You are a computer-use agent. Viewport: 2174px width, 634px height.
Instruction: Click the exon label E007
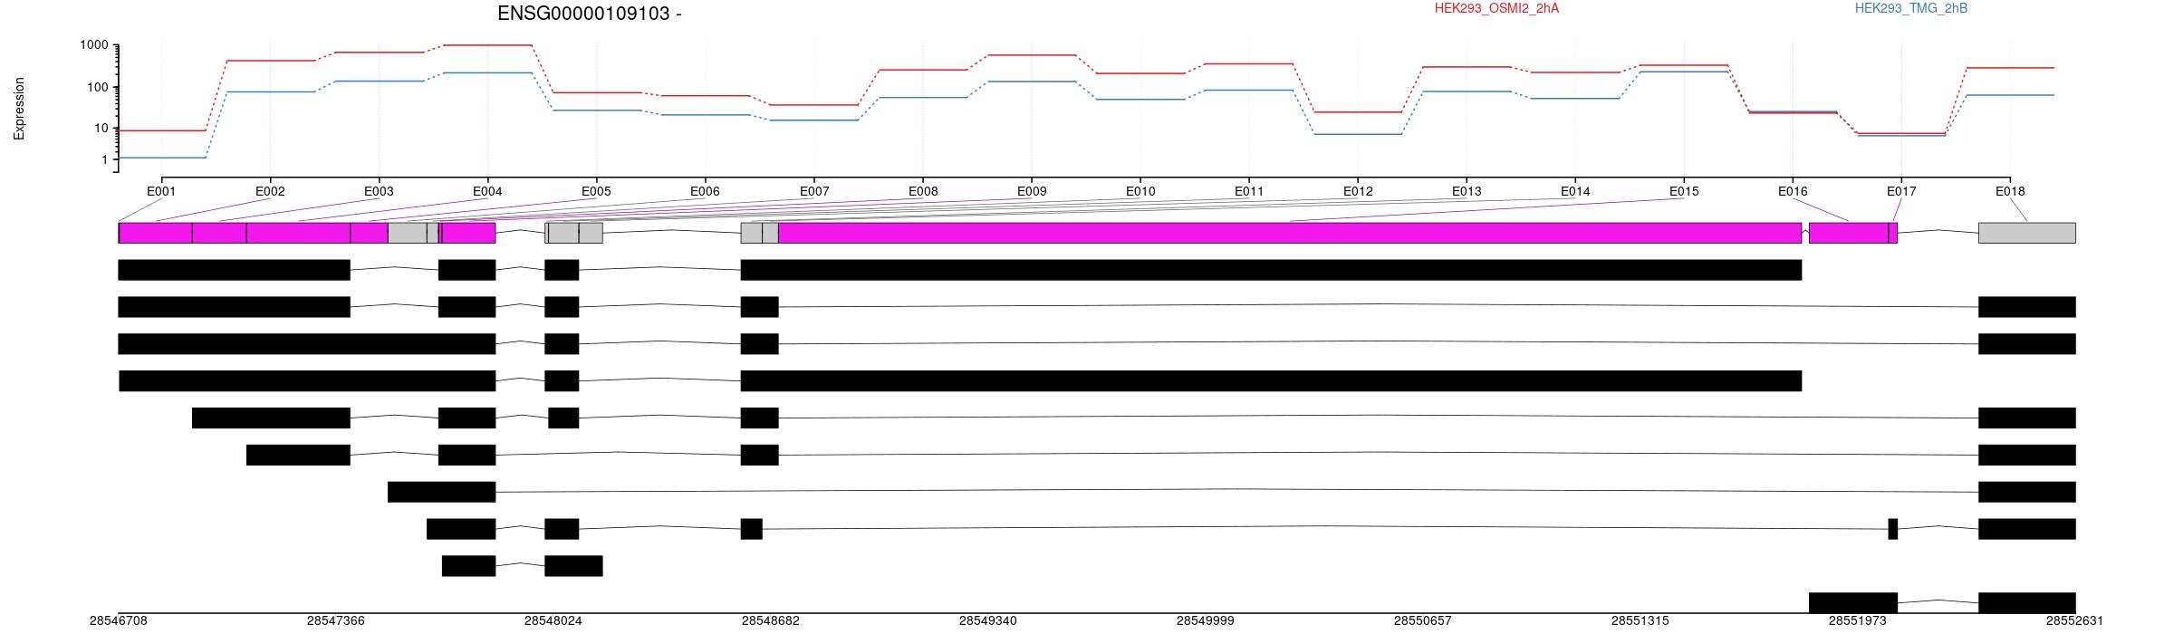point(814,191)
